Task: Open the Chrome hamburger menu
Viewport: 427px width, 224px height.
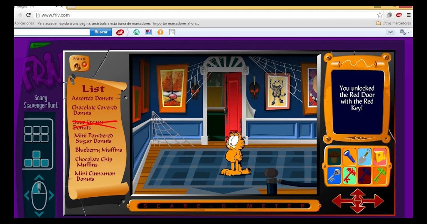Action: point(408,15)
